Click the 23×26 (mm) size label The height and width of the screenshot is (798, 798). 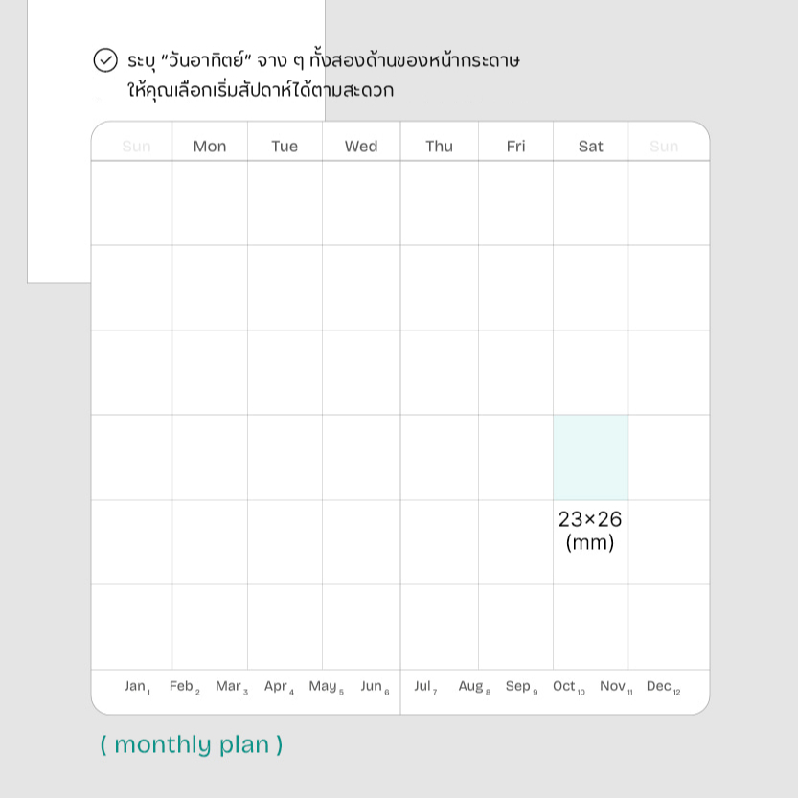[590, 531]
